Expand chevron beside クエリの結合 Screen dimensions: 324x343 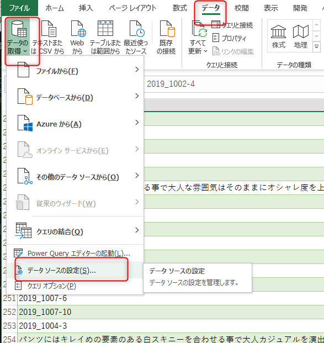pyautogui.click(x=137, y=230)
